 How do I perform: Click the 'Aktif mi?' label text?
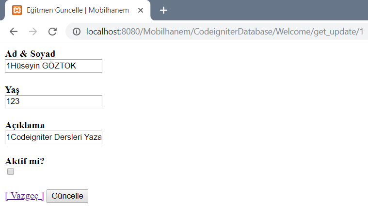(25, 161)
